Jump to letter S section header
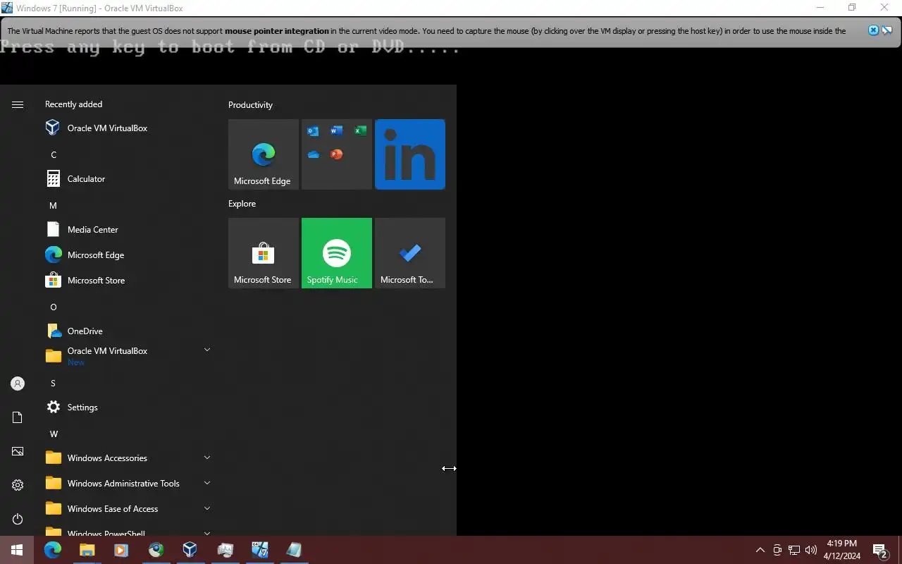Image resolution: width=902 pixels, height=564 pixels. pos(53,384)
